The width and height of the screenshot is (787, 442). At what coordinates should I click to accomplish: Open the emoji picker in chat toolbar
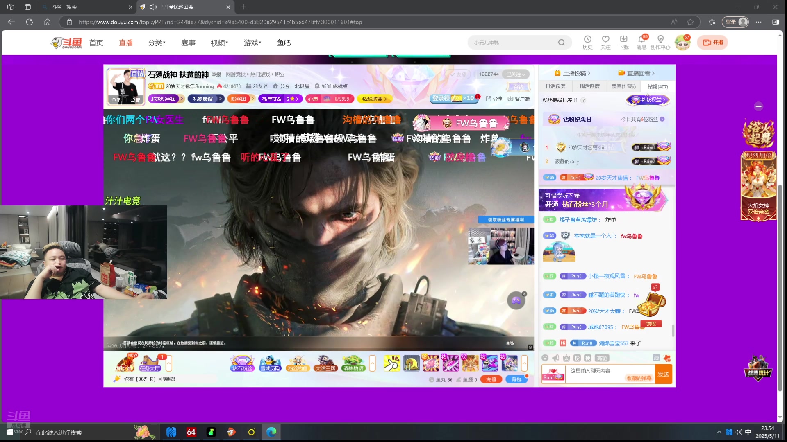click(545, 358)
